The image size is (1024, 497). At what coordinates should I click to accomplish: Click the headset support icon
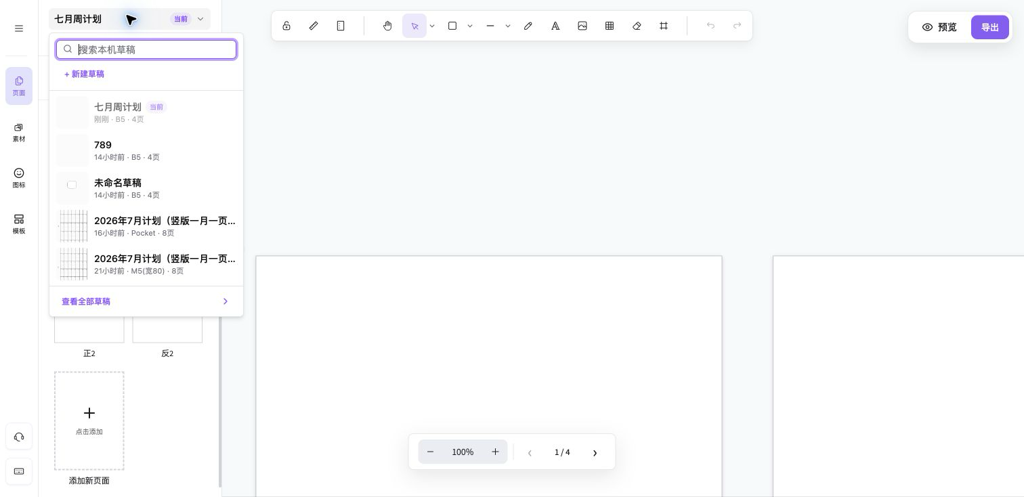pyautogui.click(x=19, y=437)
